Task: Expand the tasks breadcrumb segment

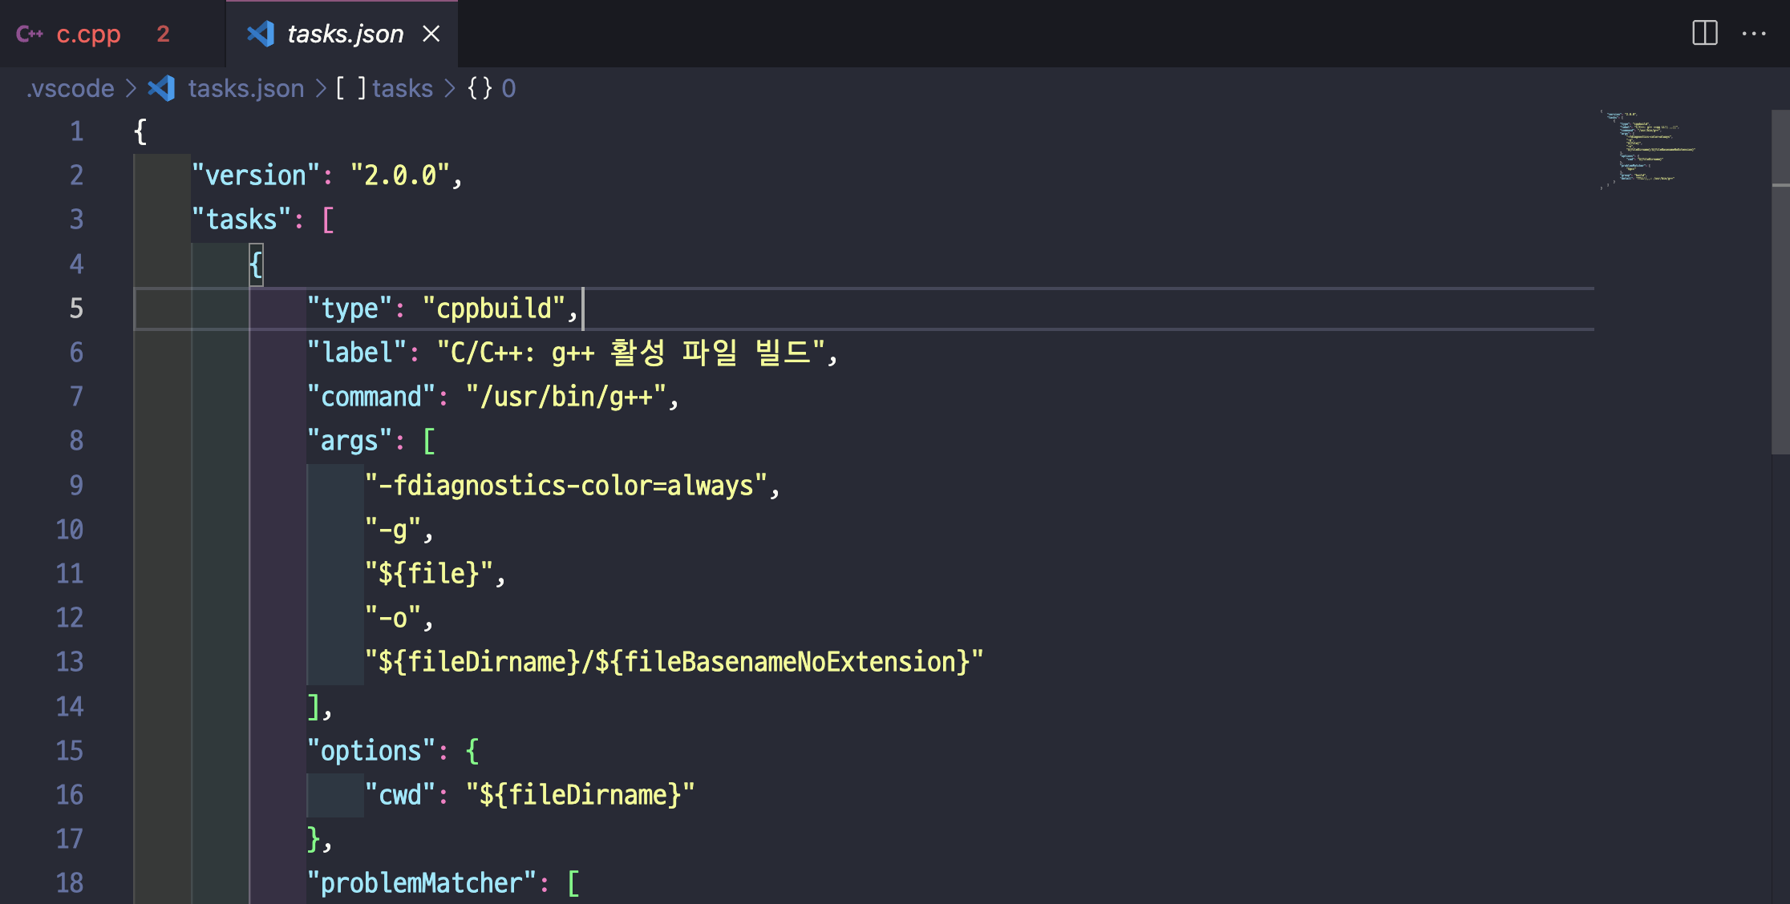Action: pyautogui.click(x=403, y=88)
